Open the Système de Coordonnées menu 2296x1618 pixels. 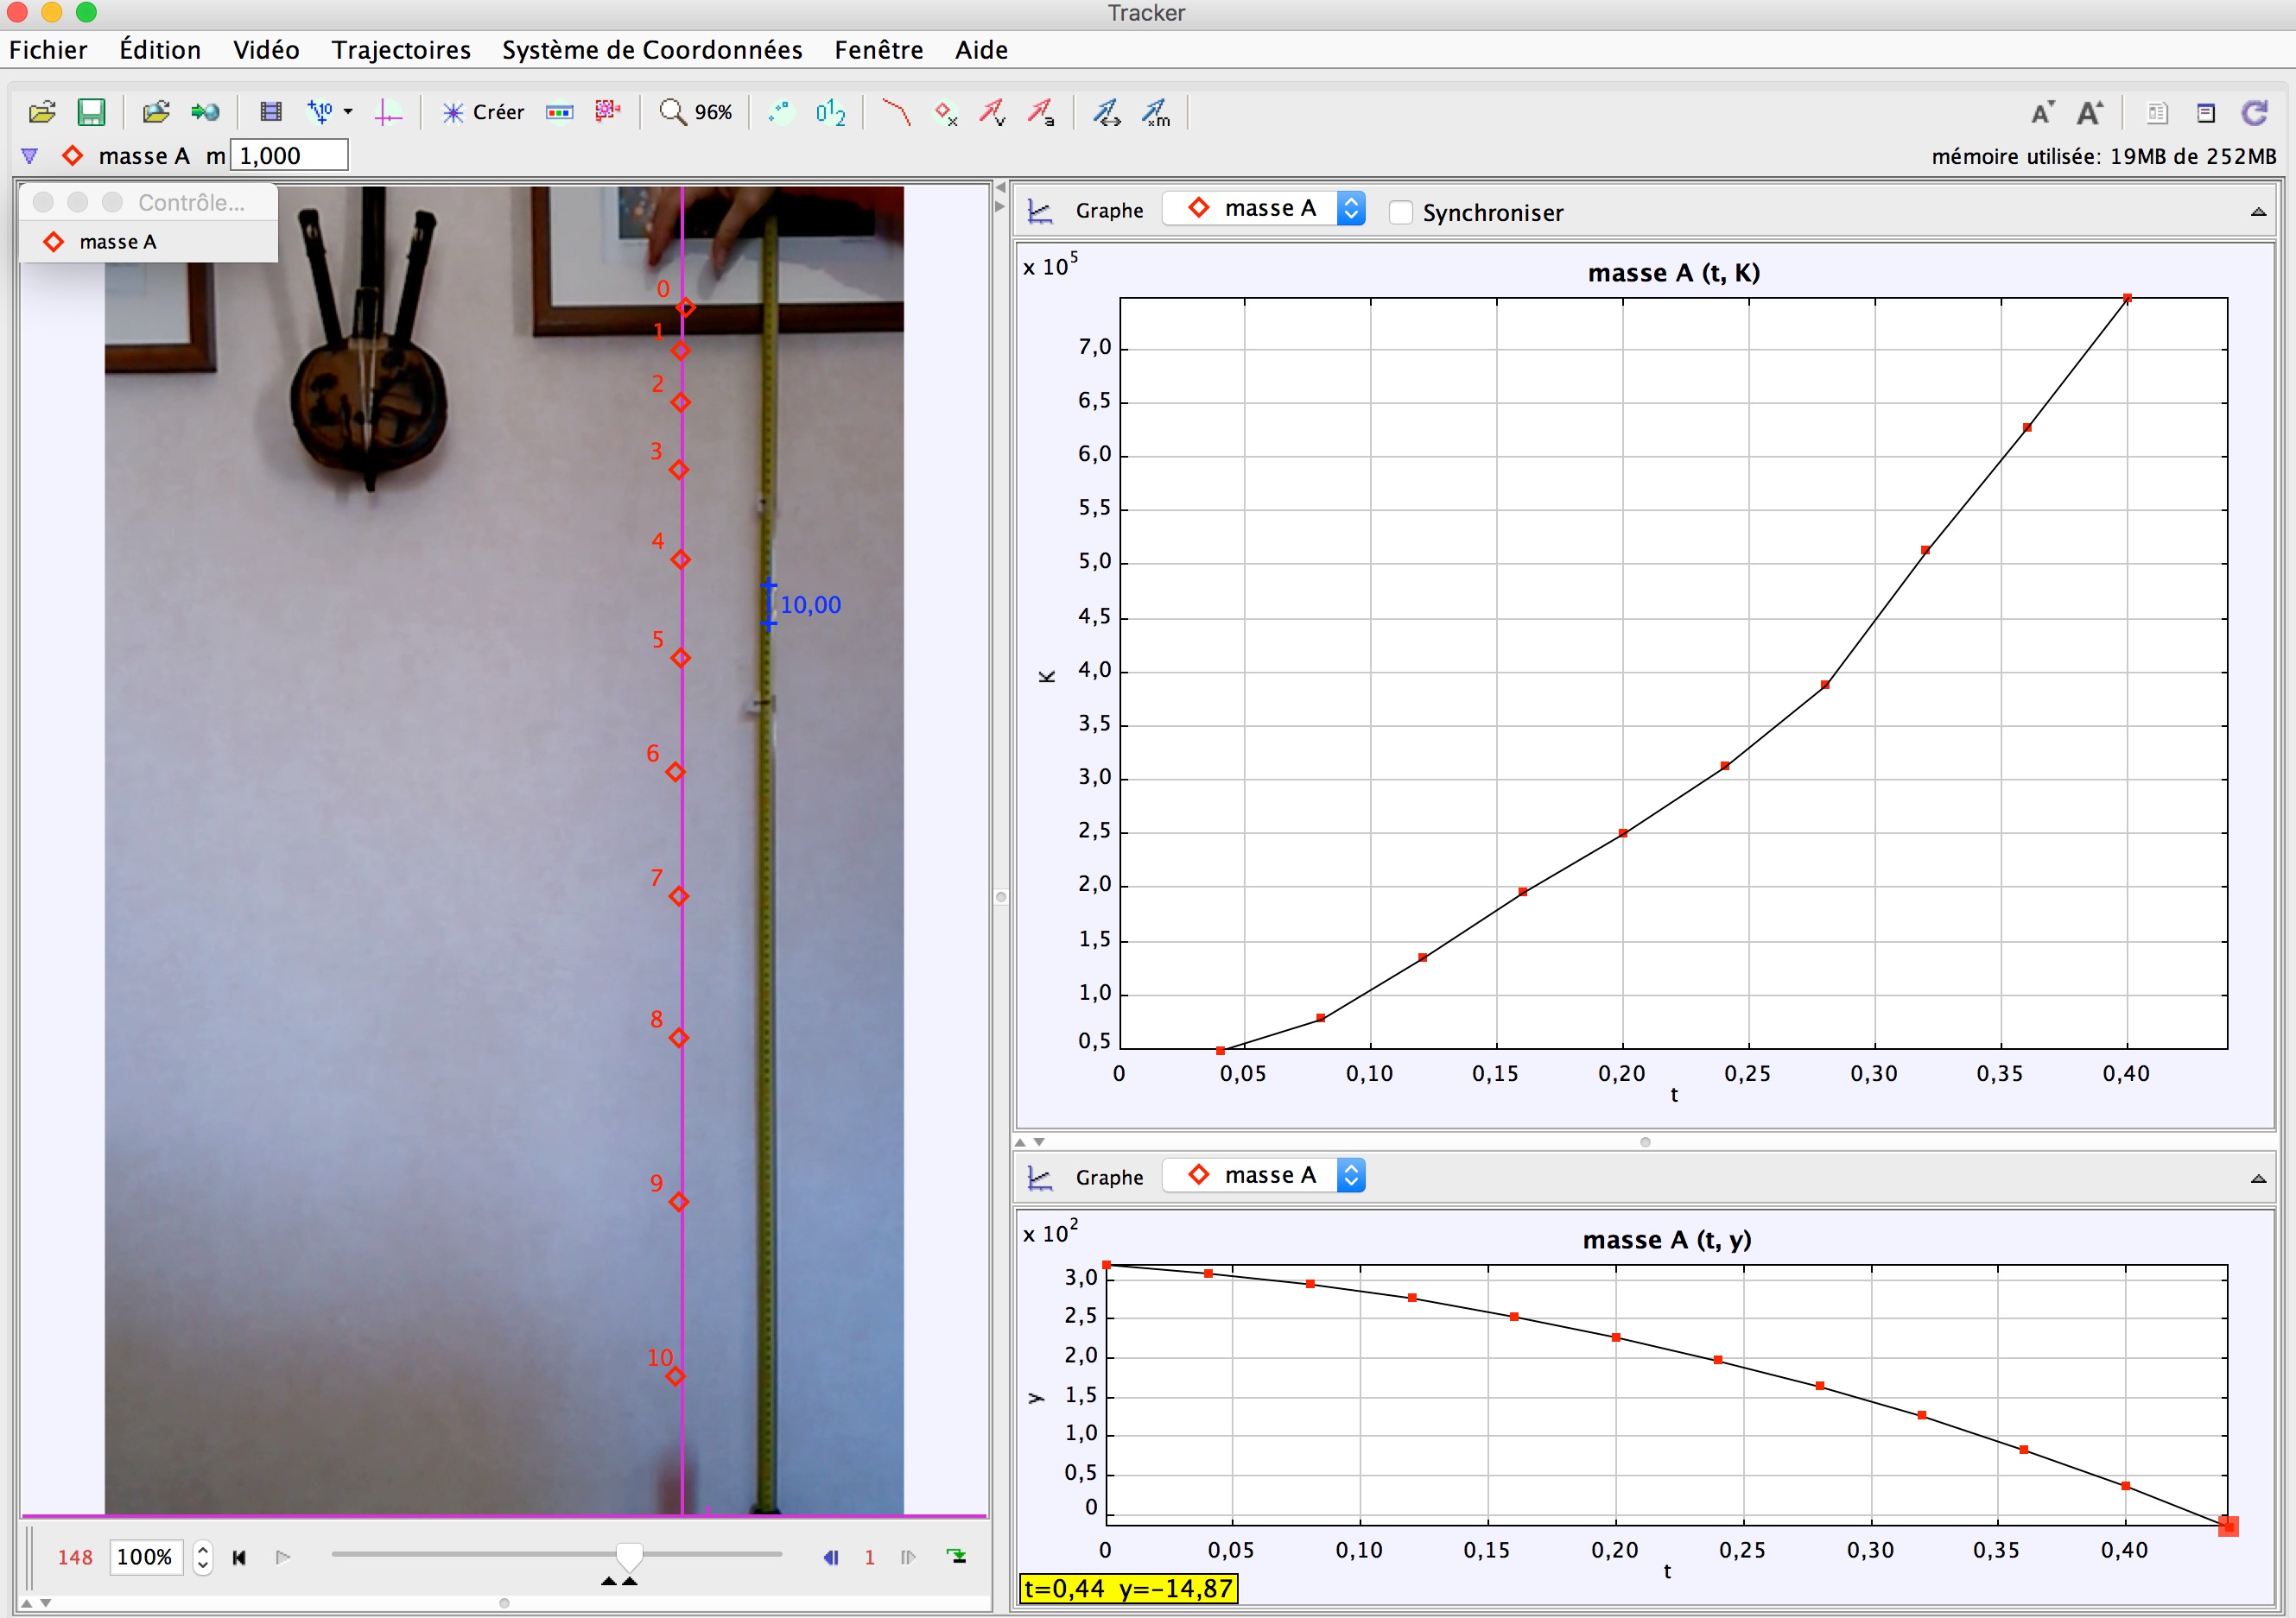[652, 50]
